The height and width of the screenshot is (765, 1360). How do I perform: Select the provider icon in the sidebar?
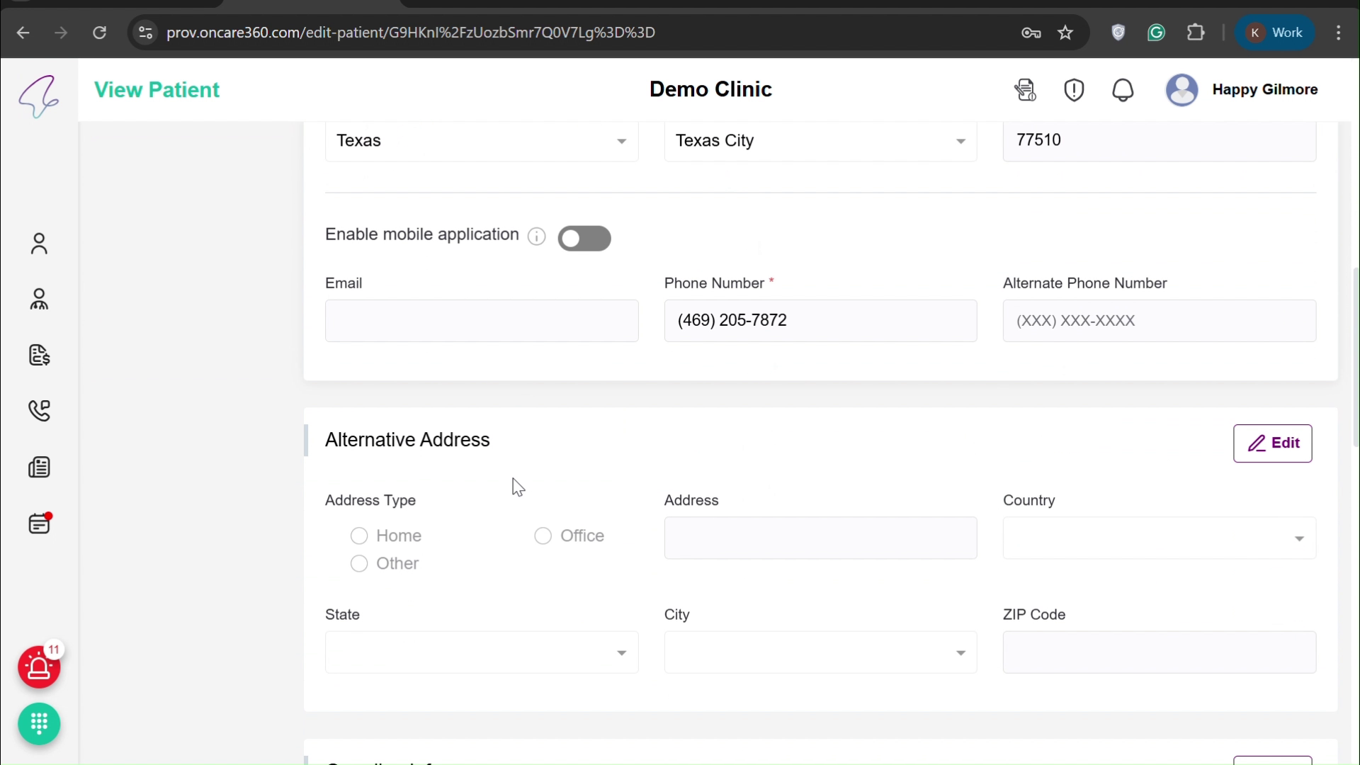tap(39, 299)
